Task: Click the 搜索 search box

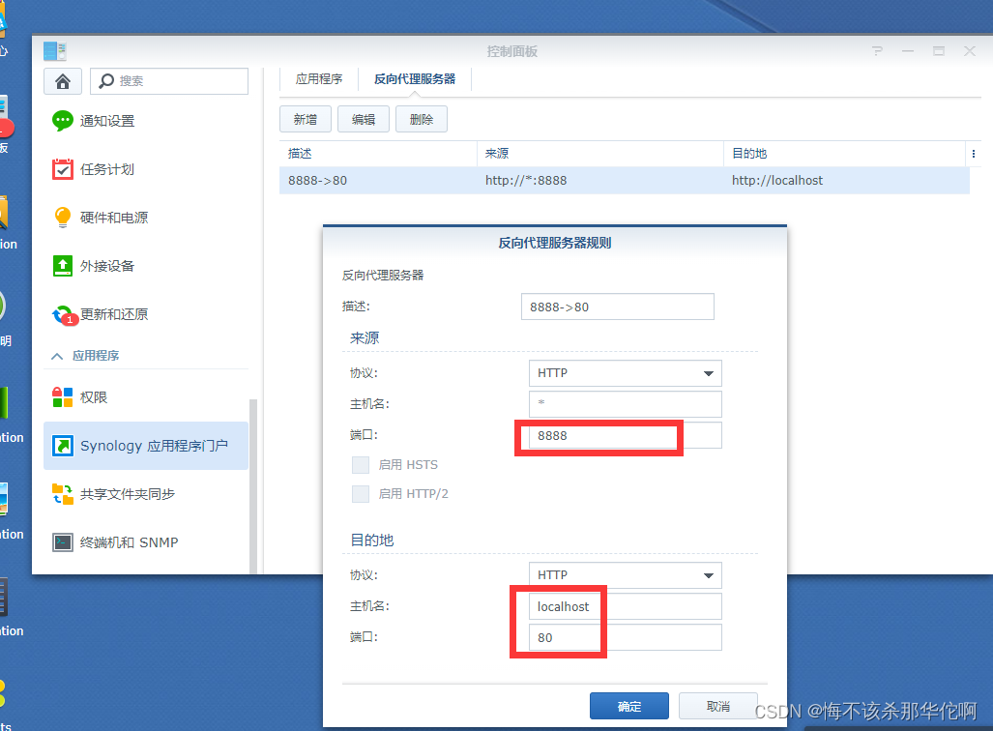Action: [x=169, y=81]
